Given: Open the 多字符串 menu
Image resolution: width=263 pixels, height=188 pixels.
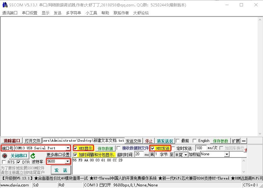Looking at the screenshot, I should pyautogui.click(x=73, y=13).
